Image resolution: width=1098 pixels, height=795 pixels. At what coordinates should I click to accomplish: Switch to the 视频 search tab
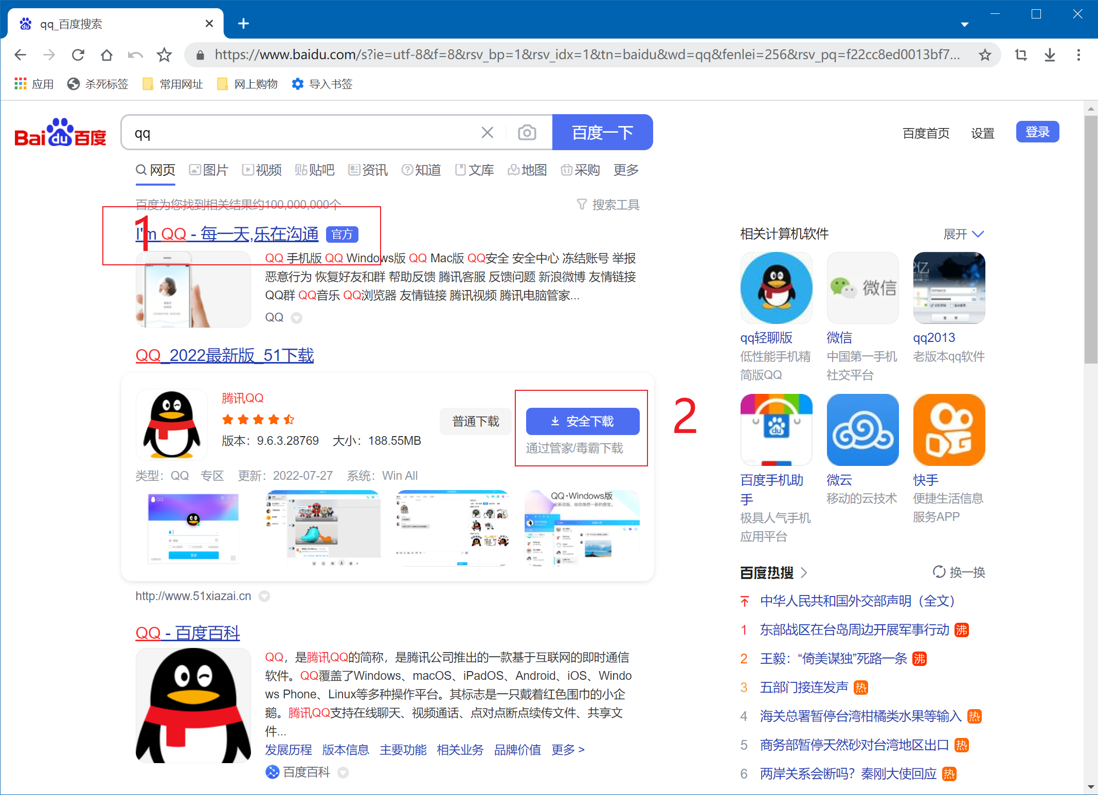[x=262, y=170]
